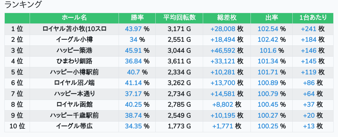Click the ひまわり釧路 hall name
Image resolution: width=338 pixels, height=137 pixels.
point(74,61)
